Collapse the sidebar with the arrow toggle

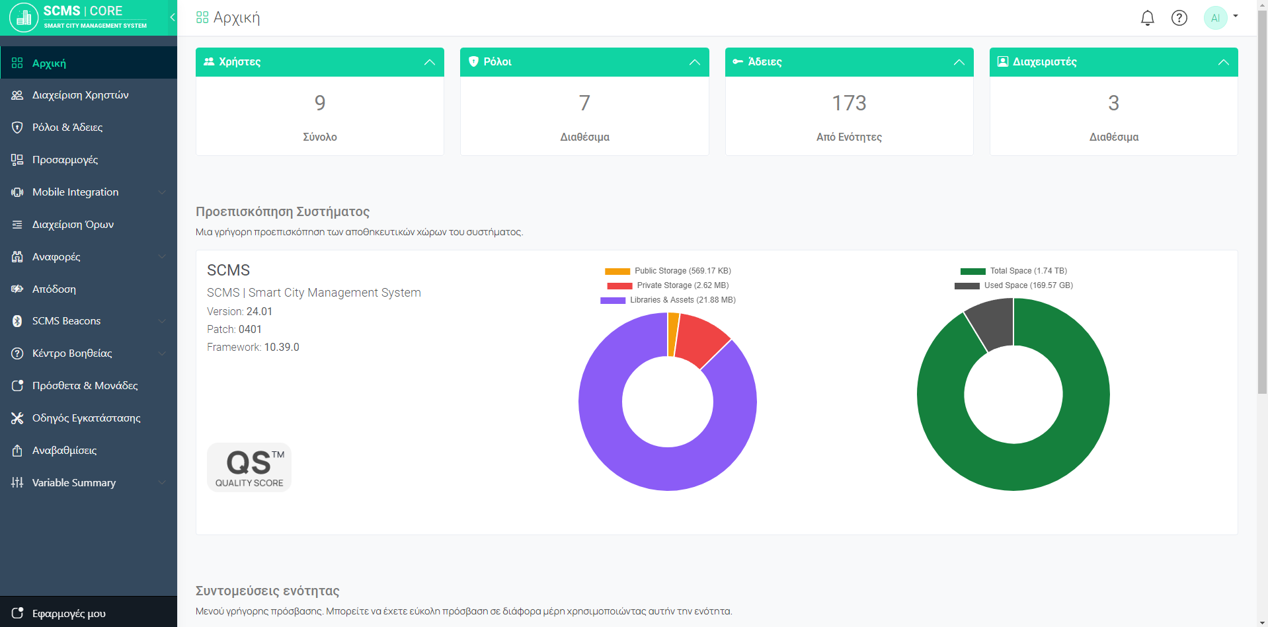[172, 17]
